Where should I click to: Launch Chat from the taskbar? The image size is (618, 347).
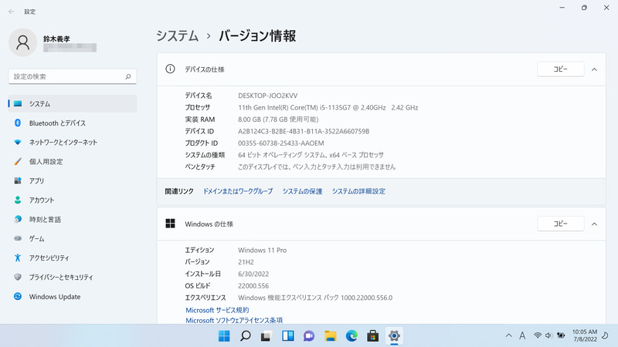pos(309,336)
